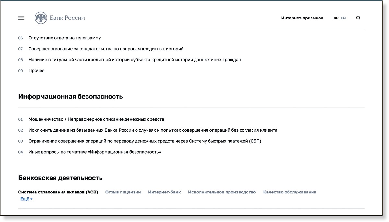Expand more tabs with Ещё +
Viewport: 389px width, 222px height.
[27, 199]
